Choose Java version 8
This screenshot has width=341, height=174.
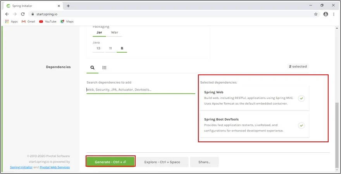[122, 48]
